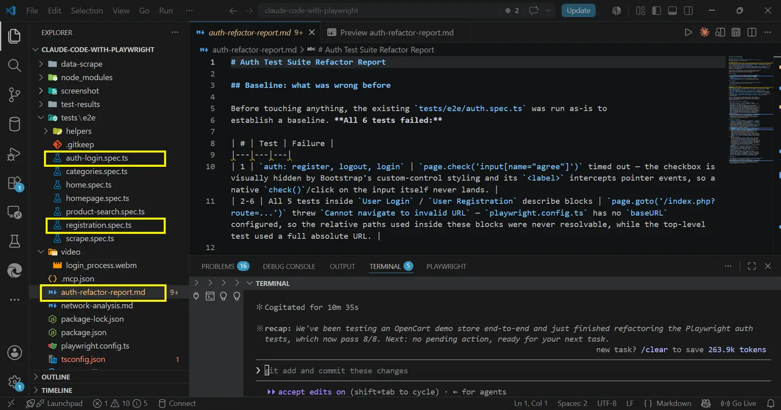Open the Copilot chat icon in the title bar
781x410 pixels.
(534, 11)
